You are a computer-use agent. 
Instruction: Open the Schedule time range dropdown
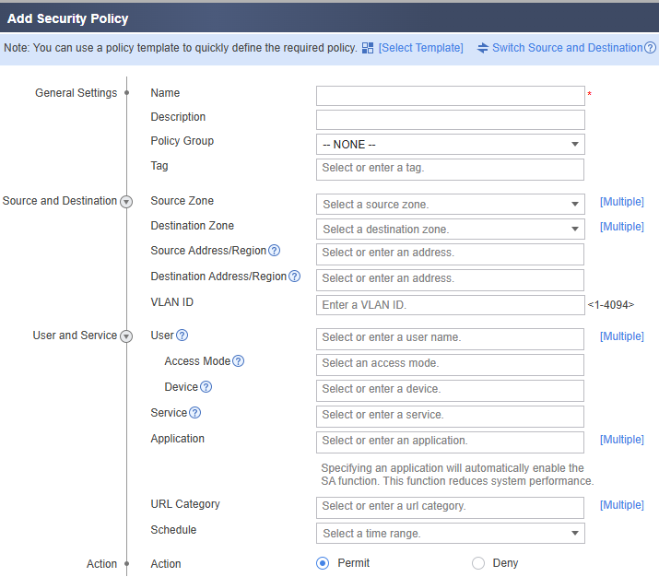451,534
